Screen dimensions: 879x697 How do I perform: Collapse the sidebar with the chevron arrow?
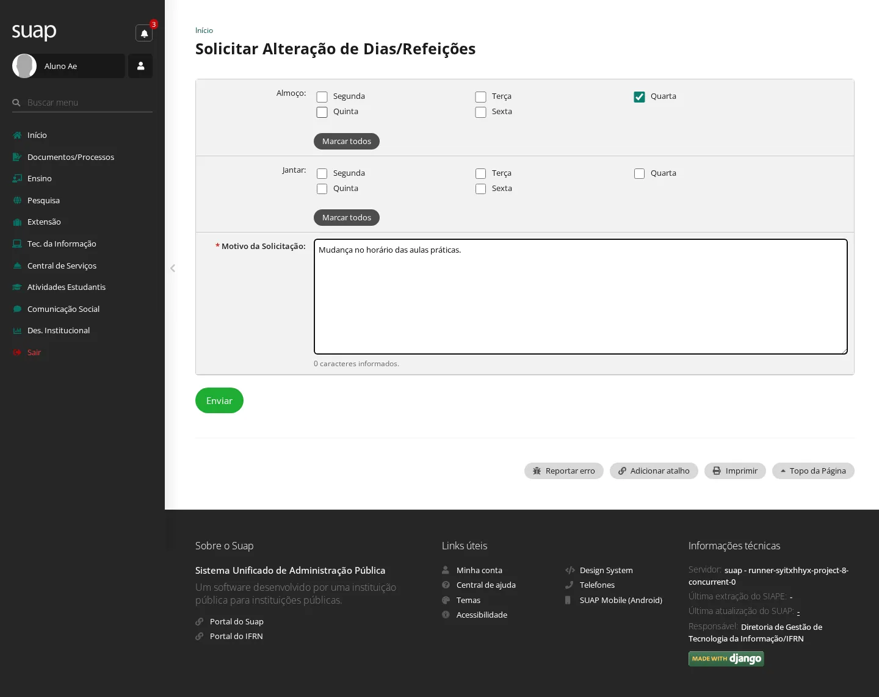173,268
